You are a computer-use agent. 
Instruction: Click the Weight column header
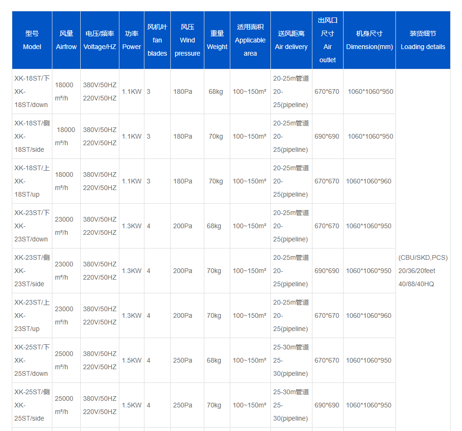point(217,40)
